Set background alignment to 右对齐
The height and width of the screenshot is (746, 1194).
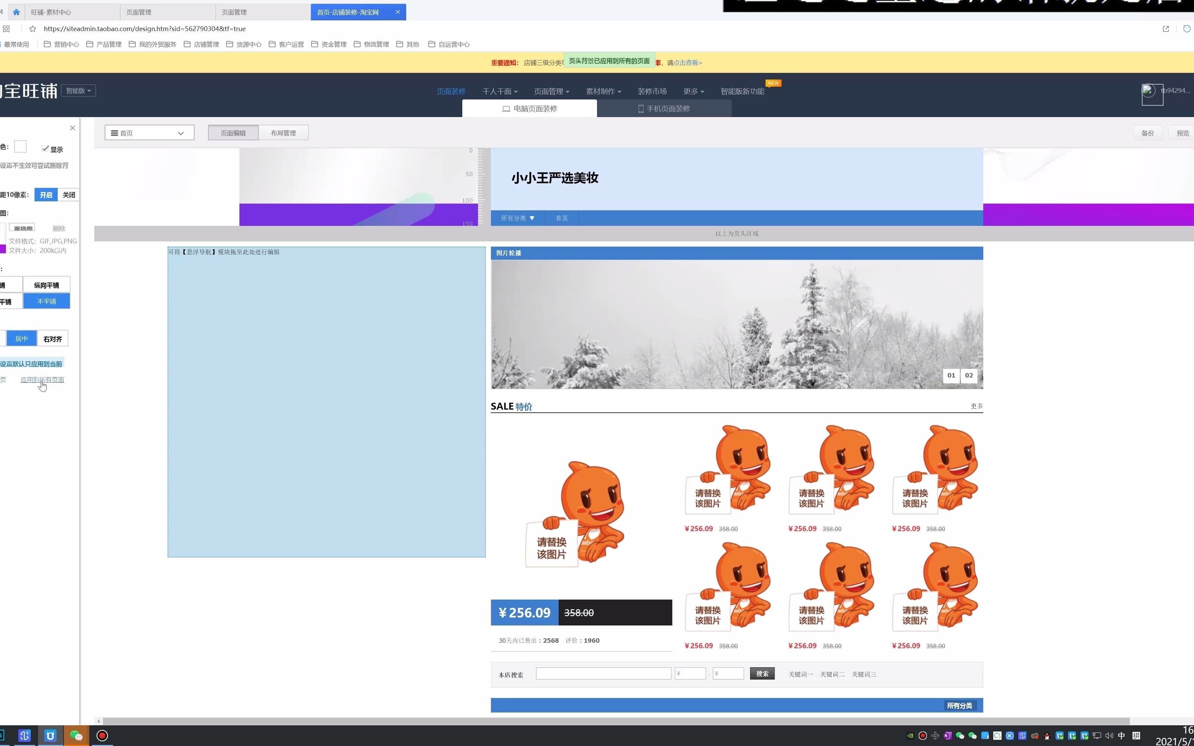[52, 339]
